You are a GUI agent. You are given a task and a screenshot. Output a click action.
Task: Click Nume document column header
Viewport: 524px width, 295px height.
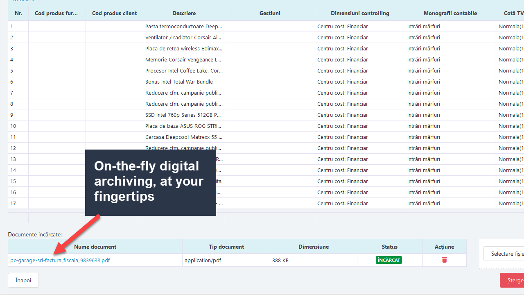(95, 247)
